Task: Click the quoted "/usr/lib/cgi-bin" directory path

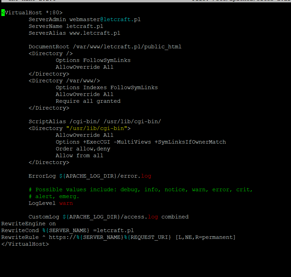Action: 96,128
